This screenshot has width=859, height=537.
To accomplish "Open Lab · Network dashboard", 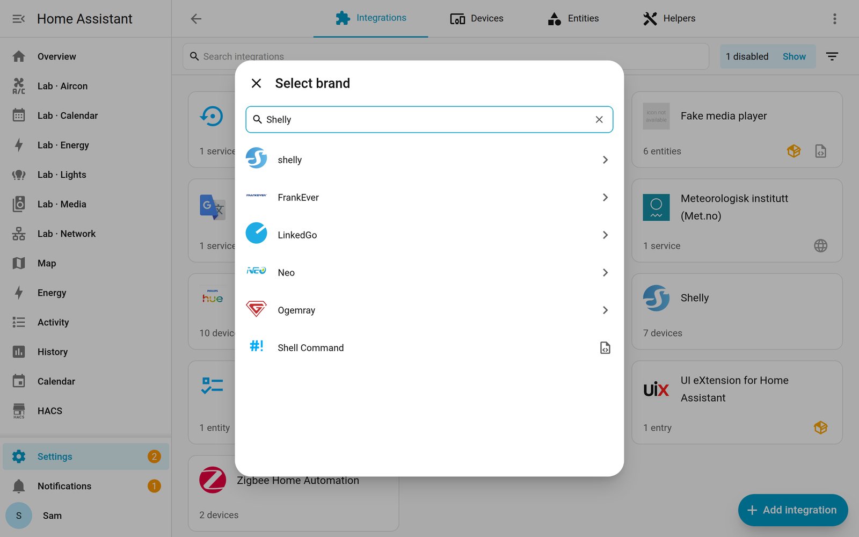I will point(86,234).
